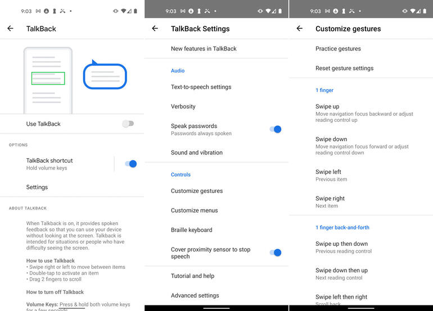The image size is (433, 311).
Task: Toggle the Speak passwords switch
Action: pos(276,129)
